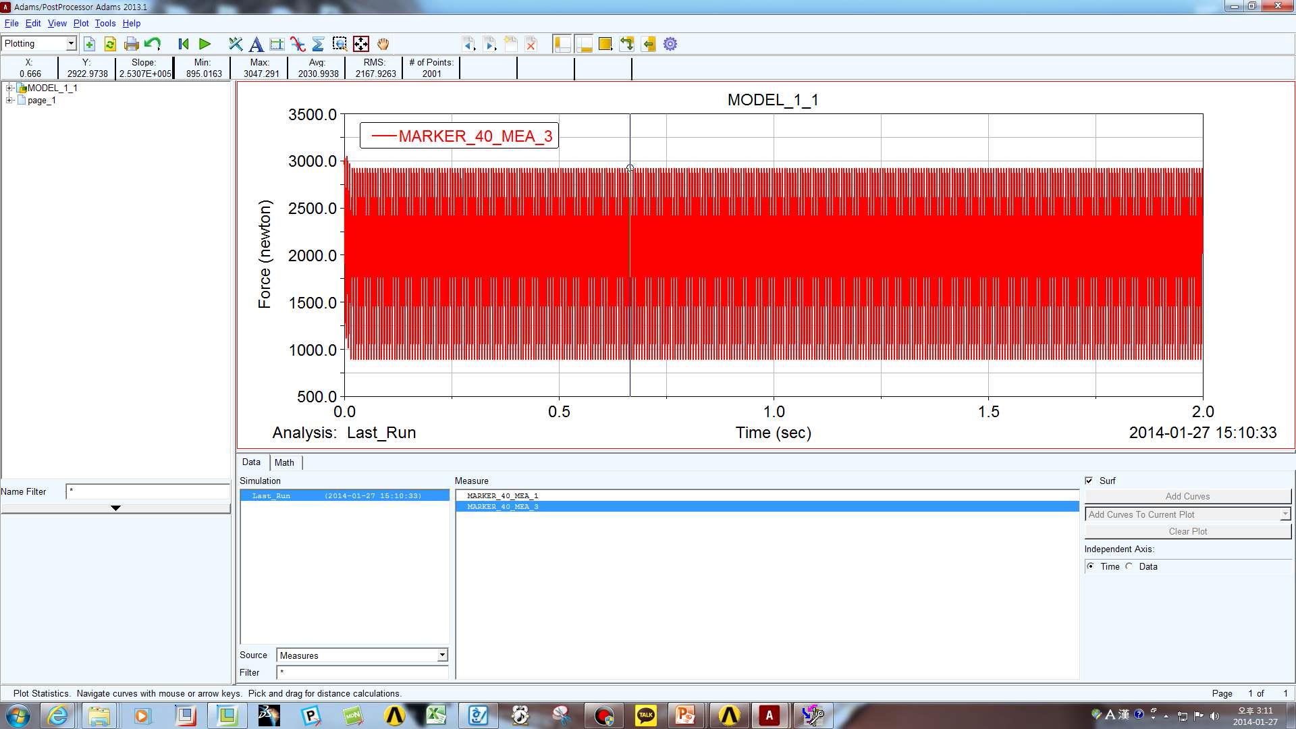Click the undo arrow icon
1296x729 pixels.
153,45
